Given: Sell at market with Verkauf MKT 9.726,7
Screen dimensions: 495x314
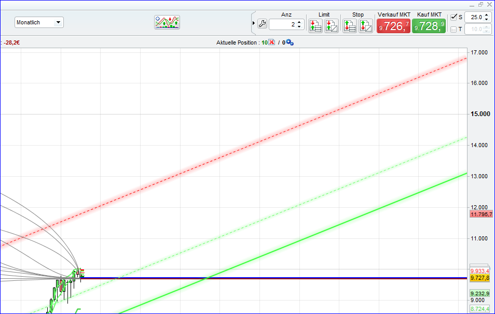Looking at the screenshot, I should pos(394,26).
